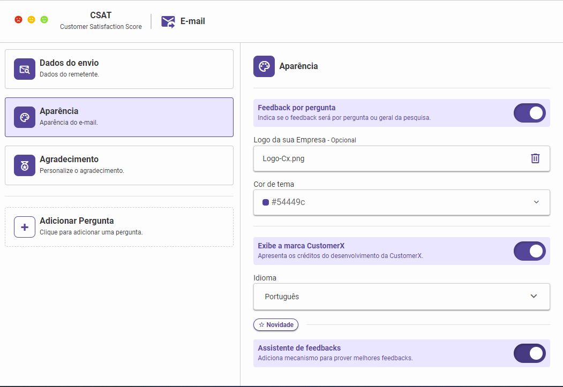
Task: Delete the Logo-Cx.png file with trash icon
Action: [535, 158]
